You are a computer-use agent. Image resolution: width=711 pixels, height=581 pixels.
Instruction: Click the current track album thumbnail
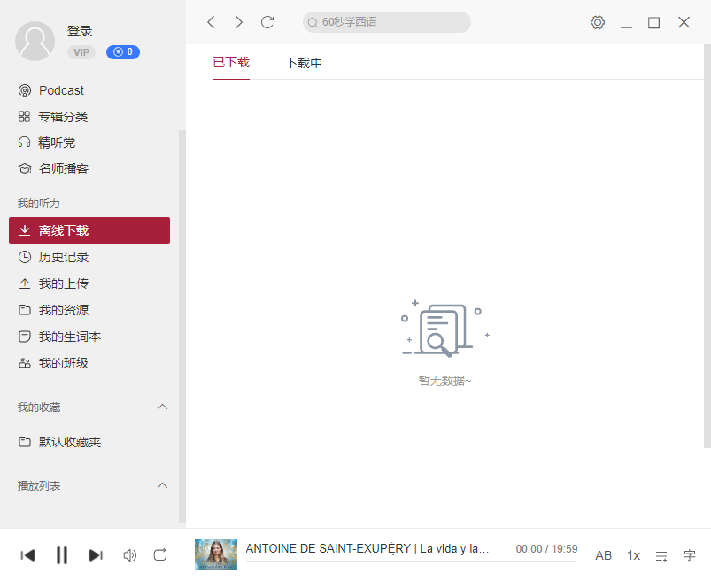click(216, 554)
